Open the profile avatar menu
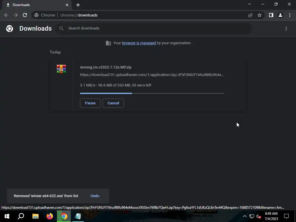 tap(280, 15)
